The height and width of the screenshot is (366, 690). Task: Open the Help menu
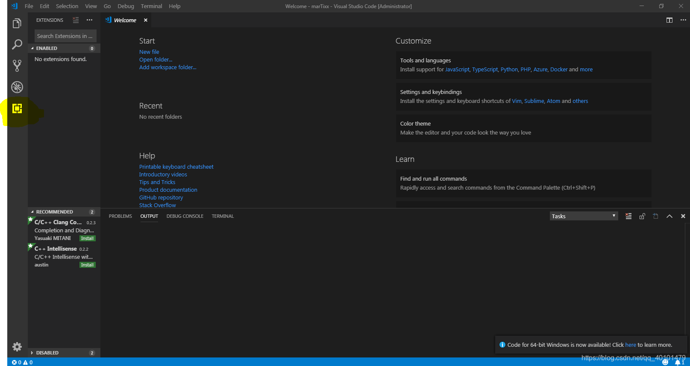coord(174,6)
